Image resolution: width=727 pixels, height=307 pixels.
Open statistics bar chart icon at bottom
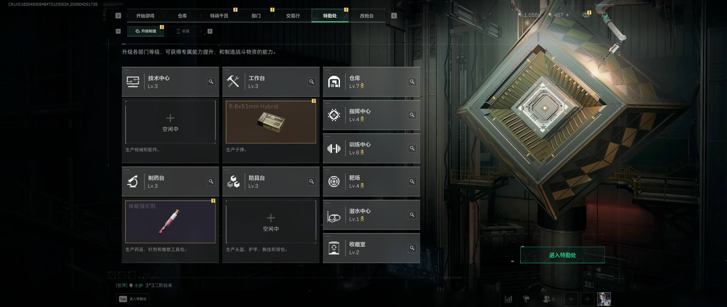508,299
